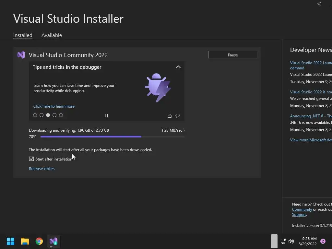Click the Tips and tricks in the debugger title

click(x=67, y=67)
